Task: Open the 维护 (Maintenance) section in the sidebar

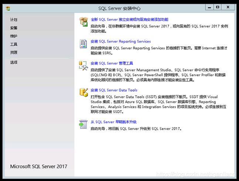Action: coord(14,36)
